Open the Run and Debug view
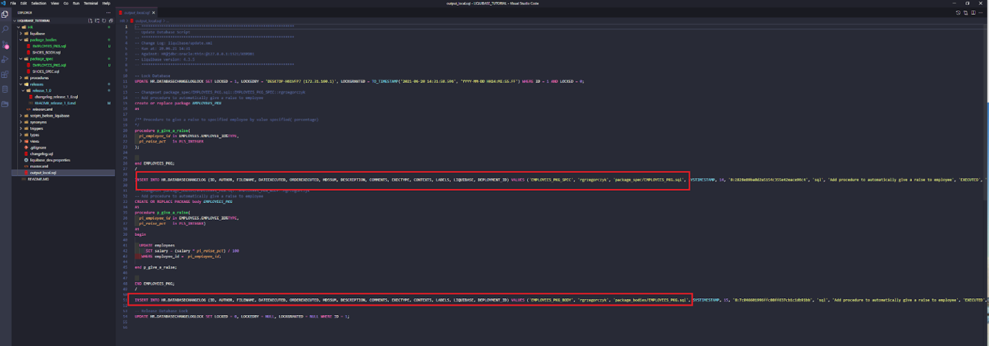The height and width of the screenshot is (346, 989). 5,59
